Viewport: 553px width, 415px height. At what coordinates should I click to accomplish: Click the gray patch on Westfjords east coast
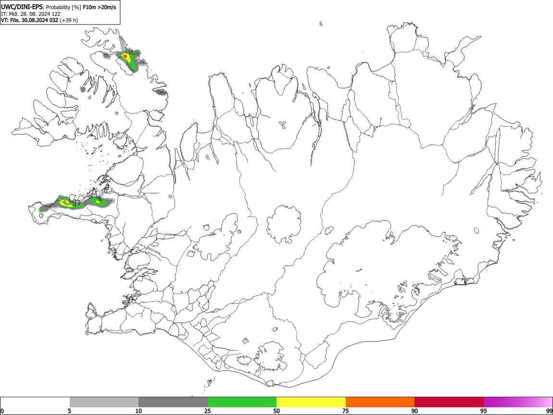[x=161, y=93]
